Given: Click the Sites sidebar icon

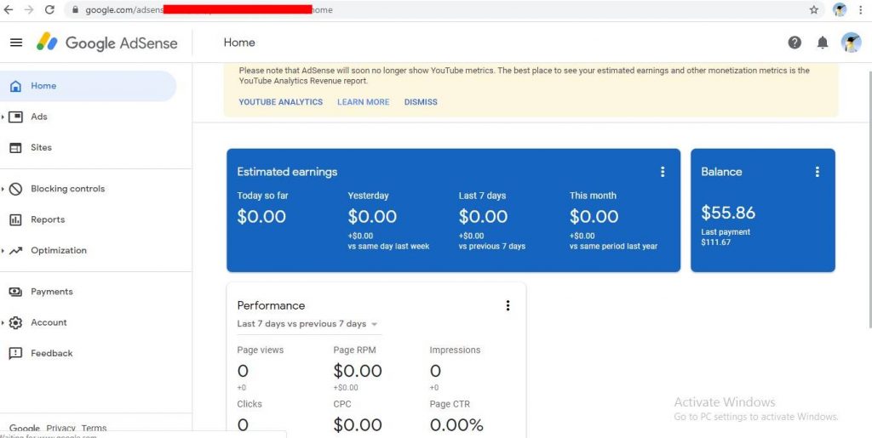Looking at the screenshot, I should pyautogui.click(x=15, y=148).
